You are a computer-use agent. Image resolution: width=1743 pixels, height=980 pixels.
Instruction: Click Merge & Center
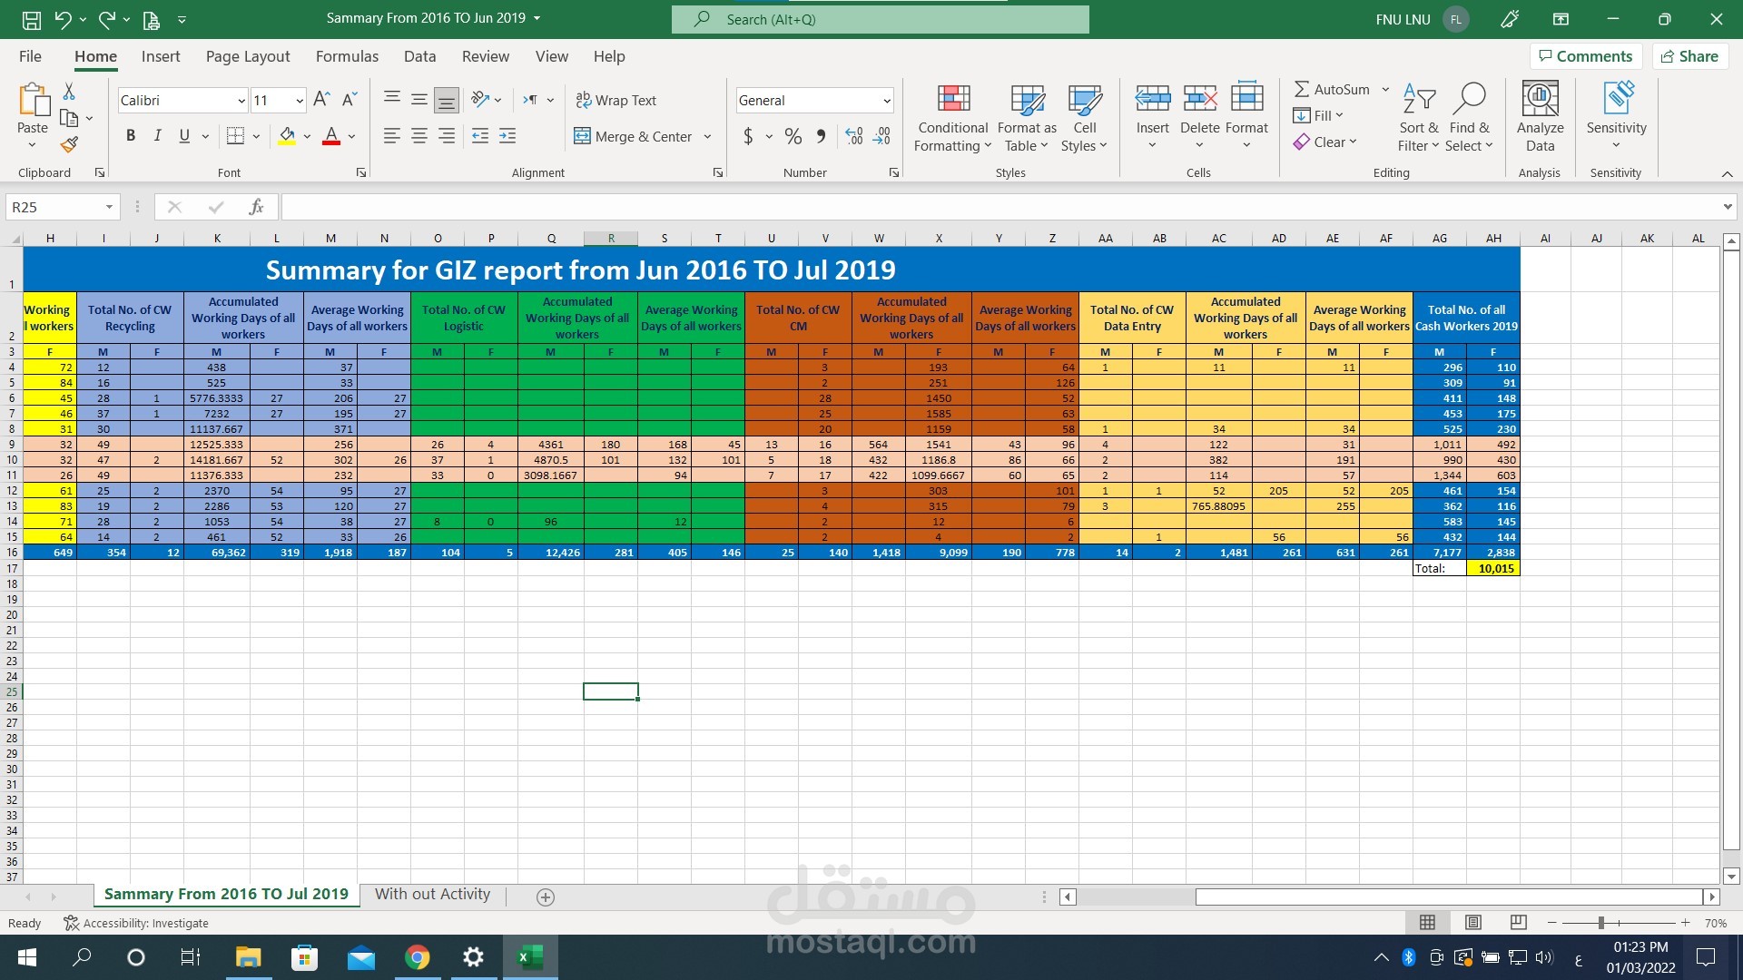634,136
